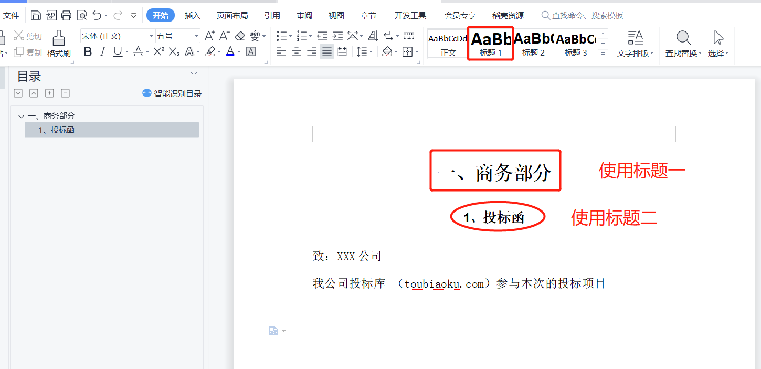Viewport: 761px width, 369px height.
Task: Select 1、投标函 in the outline tree
Action: coord(112,130)
